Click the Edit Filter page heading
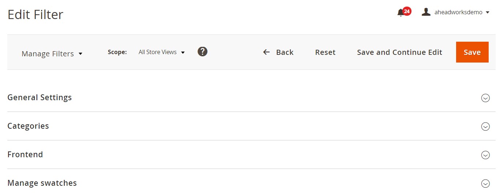This screenshot has width=500, height=196. (x=35, y=15)
